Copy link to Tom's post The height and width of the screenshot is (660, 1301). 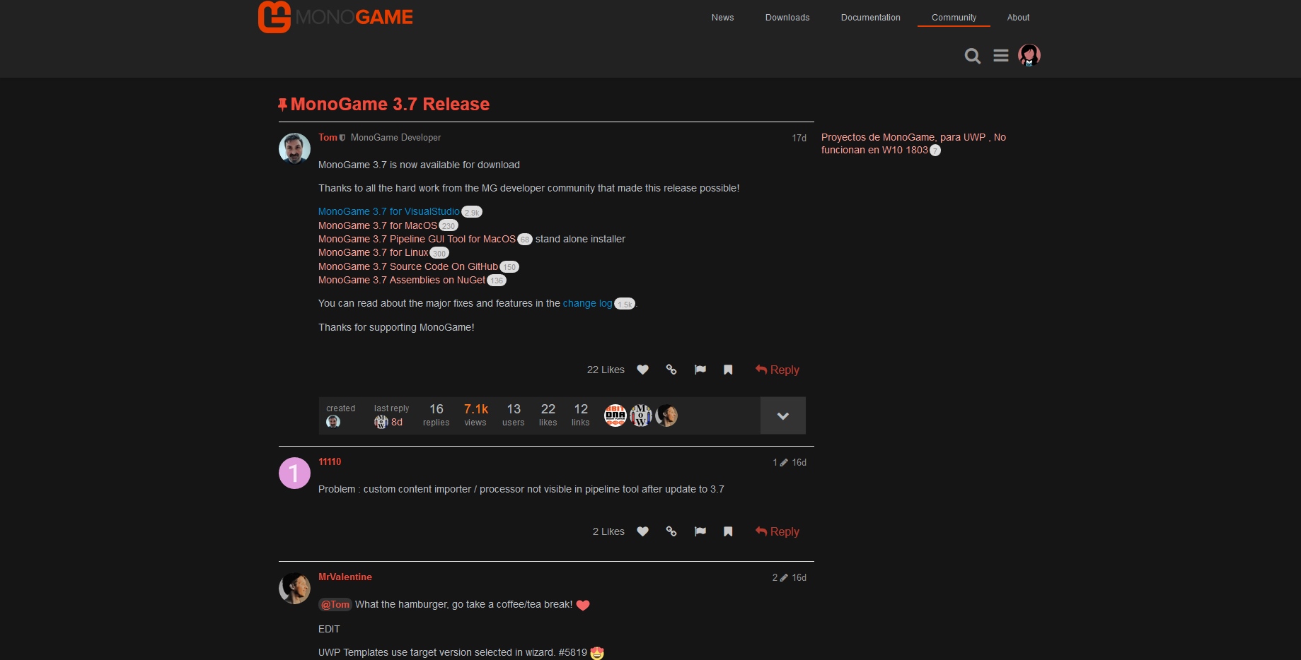[671, 370]
